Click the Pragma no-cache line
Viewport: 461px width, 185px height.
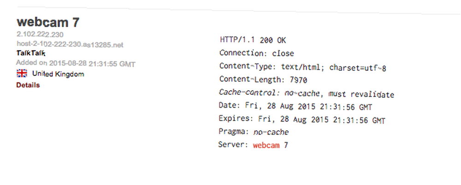(x=254, y=132)
